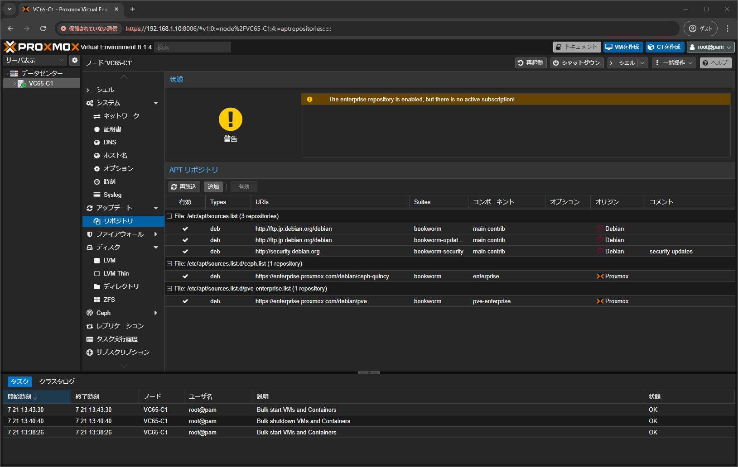Screen dimensions: 738x467
Task: Open the root@pam user dropdown
Action: point(710,47)
